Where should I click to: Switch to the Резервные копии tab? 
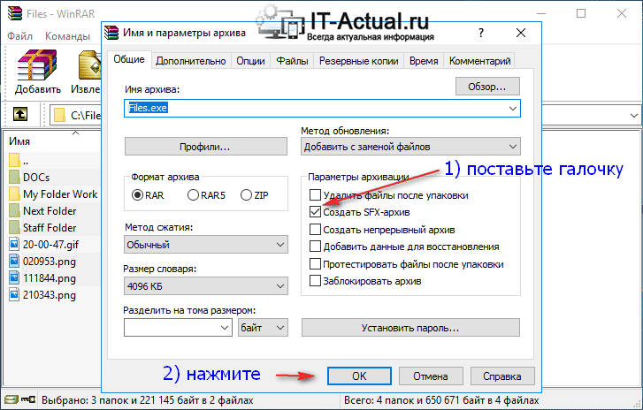(359, 61)
